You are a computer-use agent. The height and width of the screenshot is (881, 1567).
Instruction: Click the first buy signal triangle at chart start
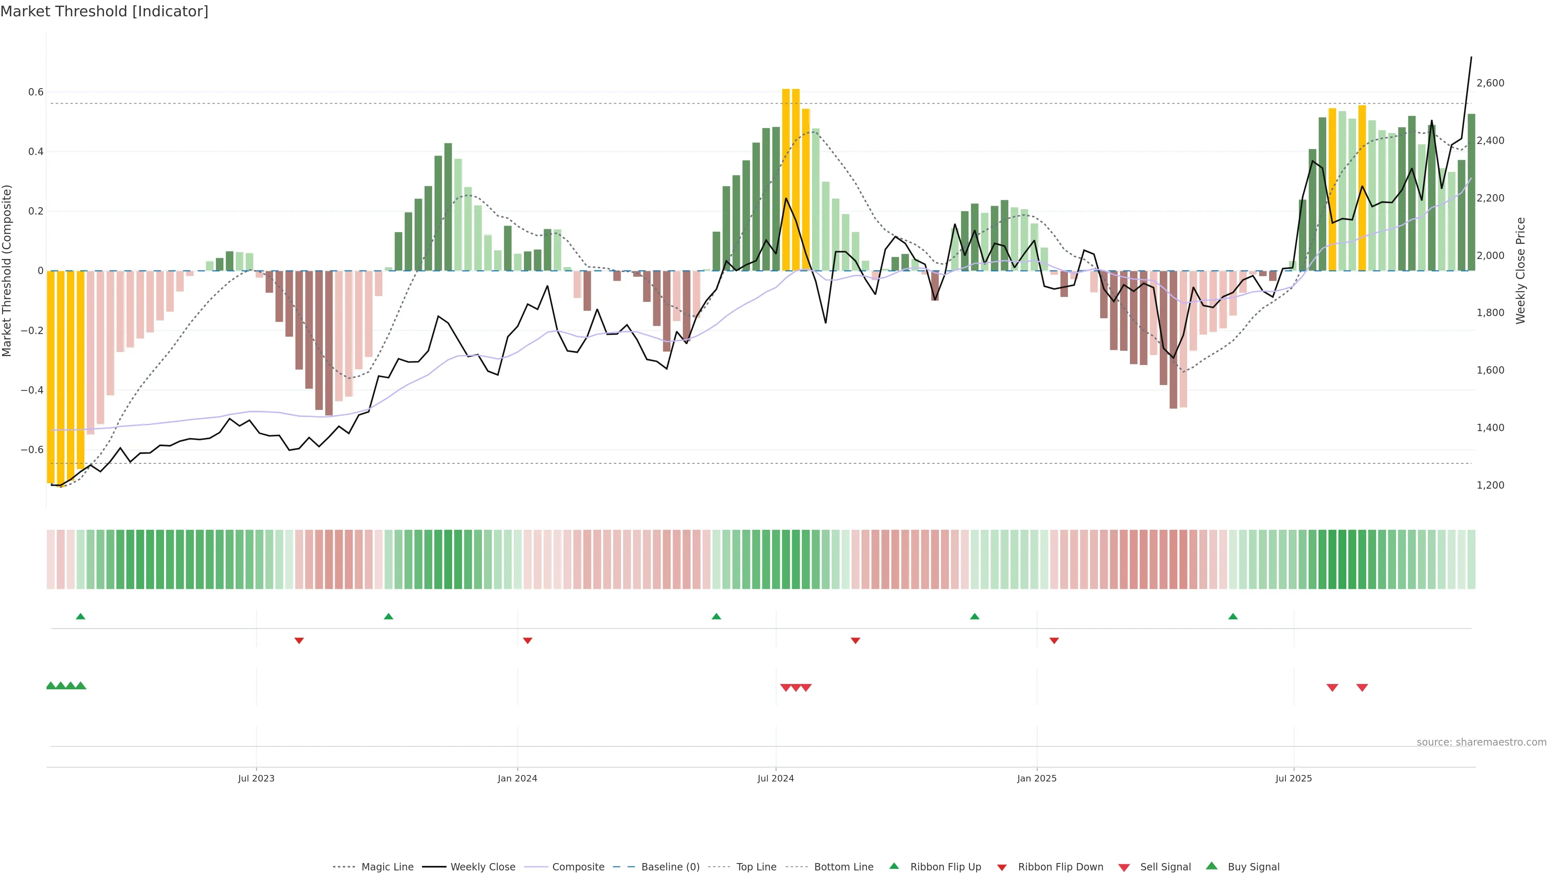tap(51, 685)
